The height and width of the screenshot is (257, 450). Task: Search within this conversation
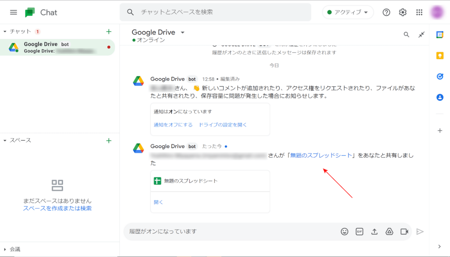pyautogui.click(x=407, y=35)
